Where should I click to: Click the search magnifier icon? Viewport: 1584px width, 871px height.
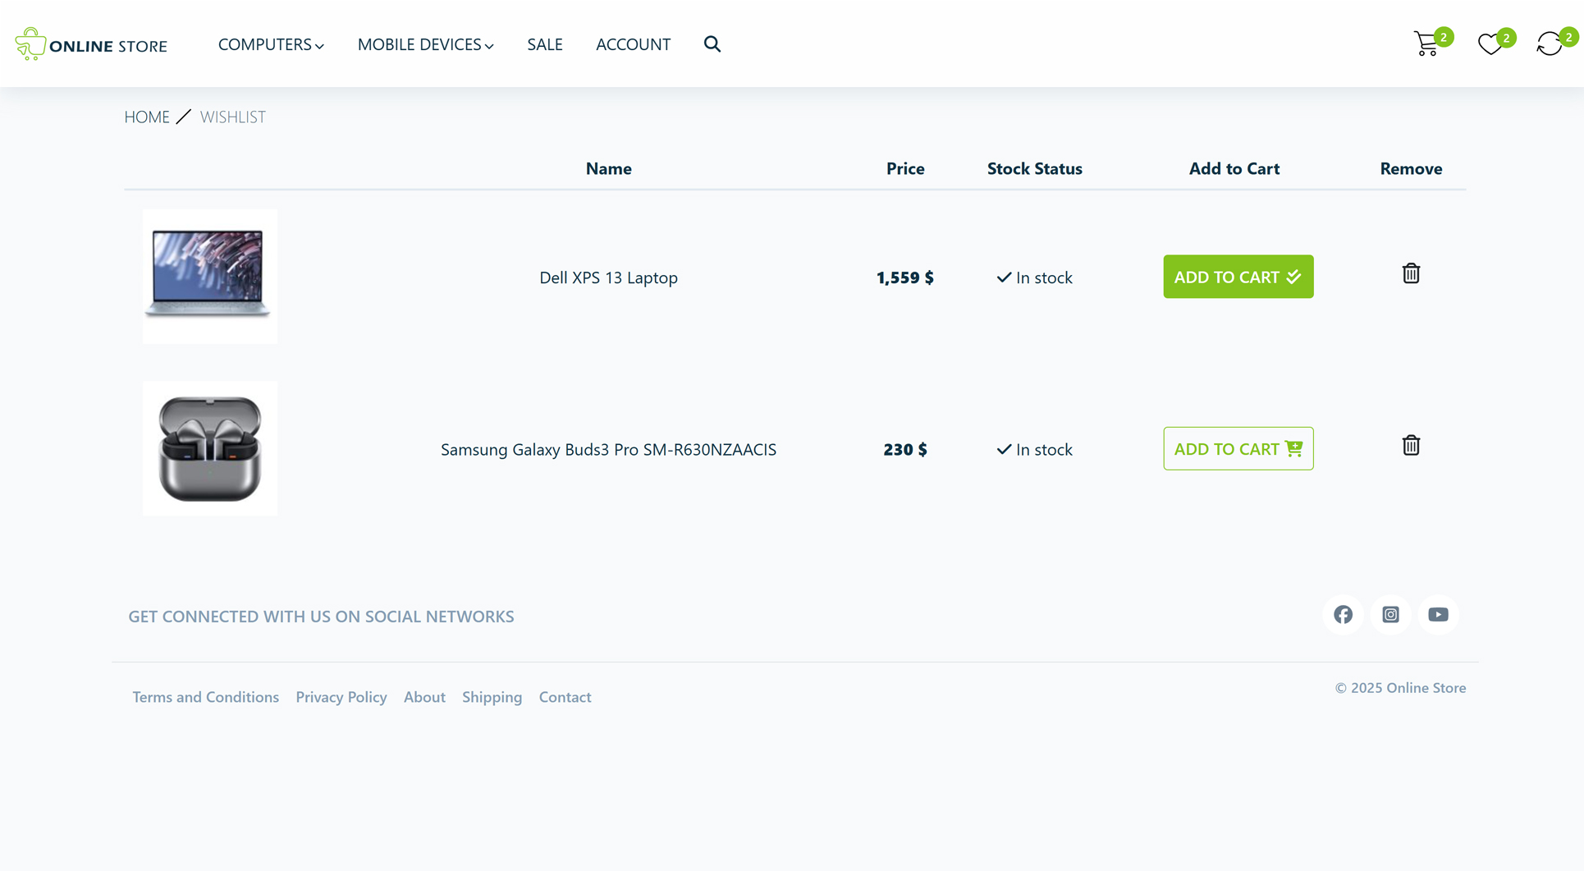pos(712,44)
